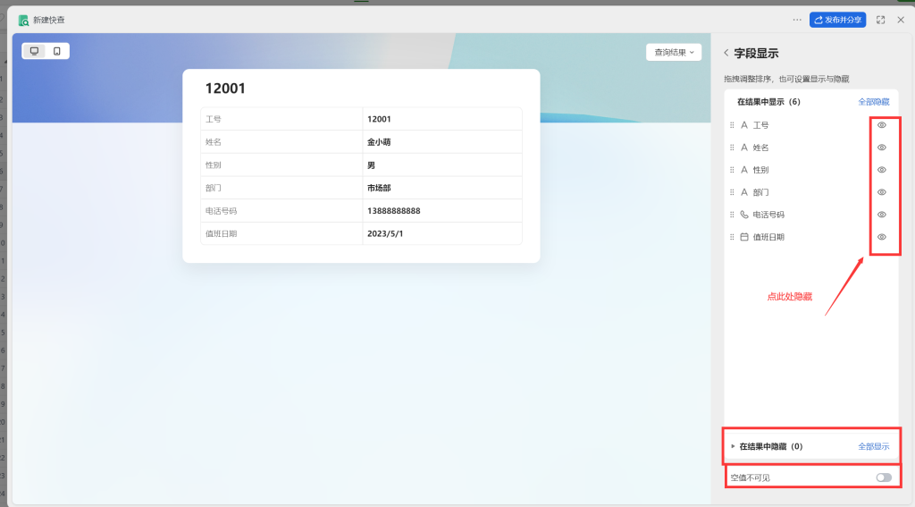Switch to desktop preview mode icon
The image size is (915, 507).
(x=35, y=51)
